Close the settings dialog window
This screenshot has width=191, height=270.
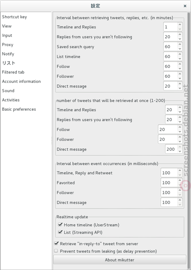185,6
